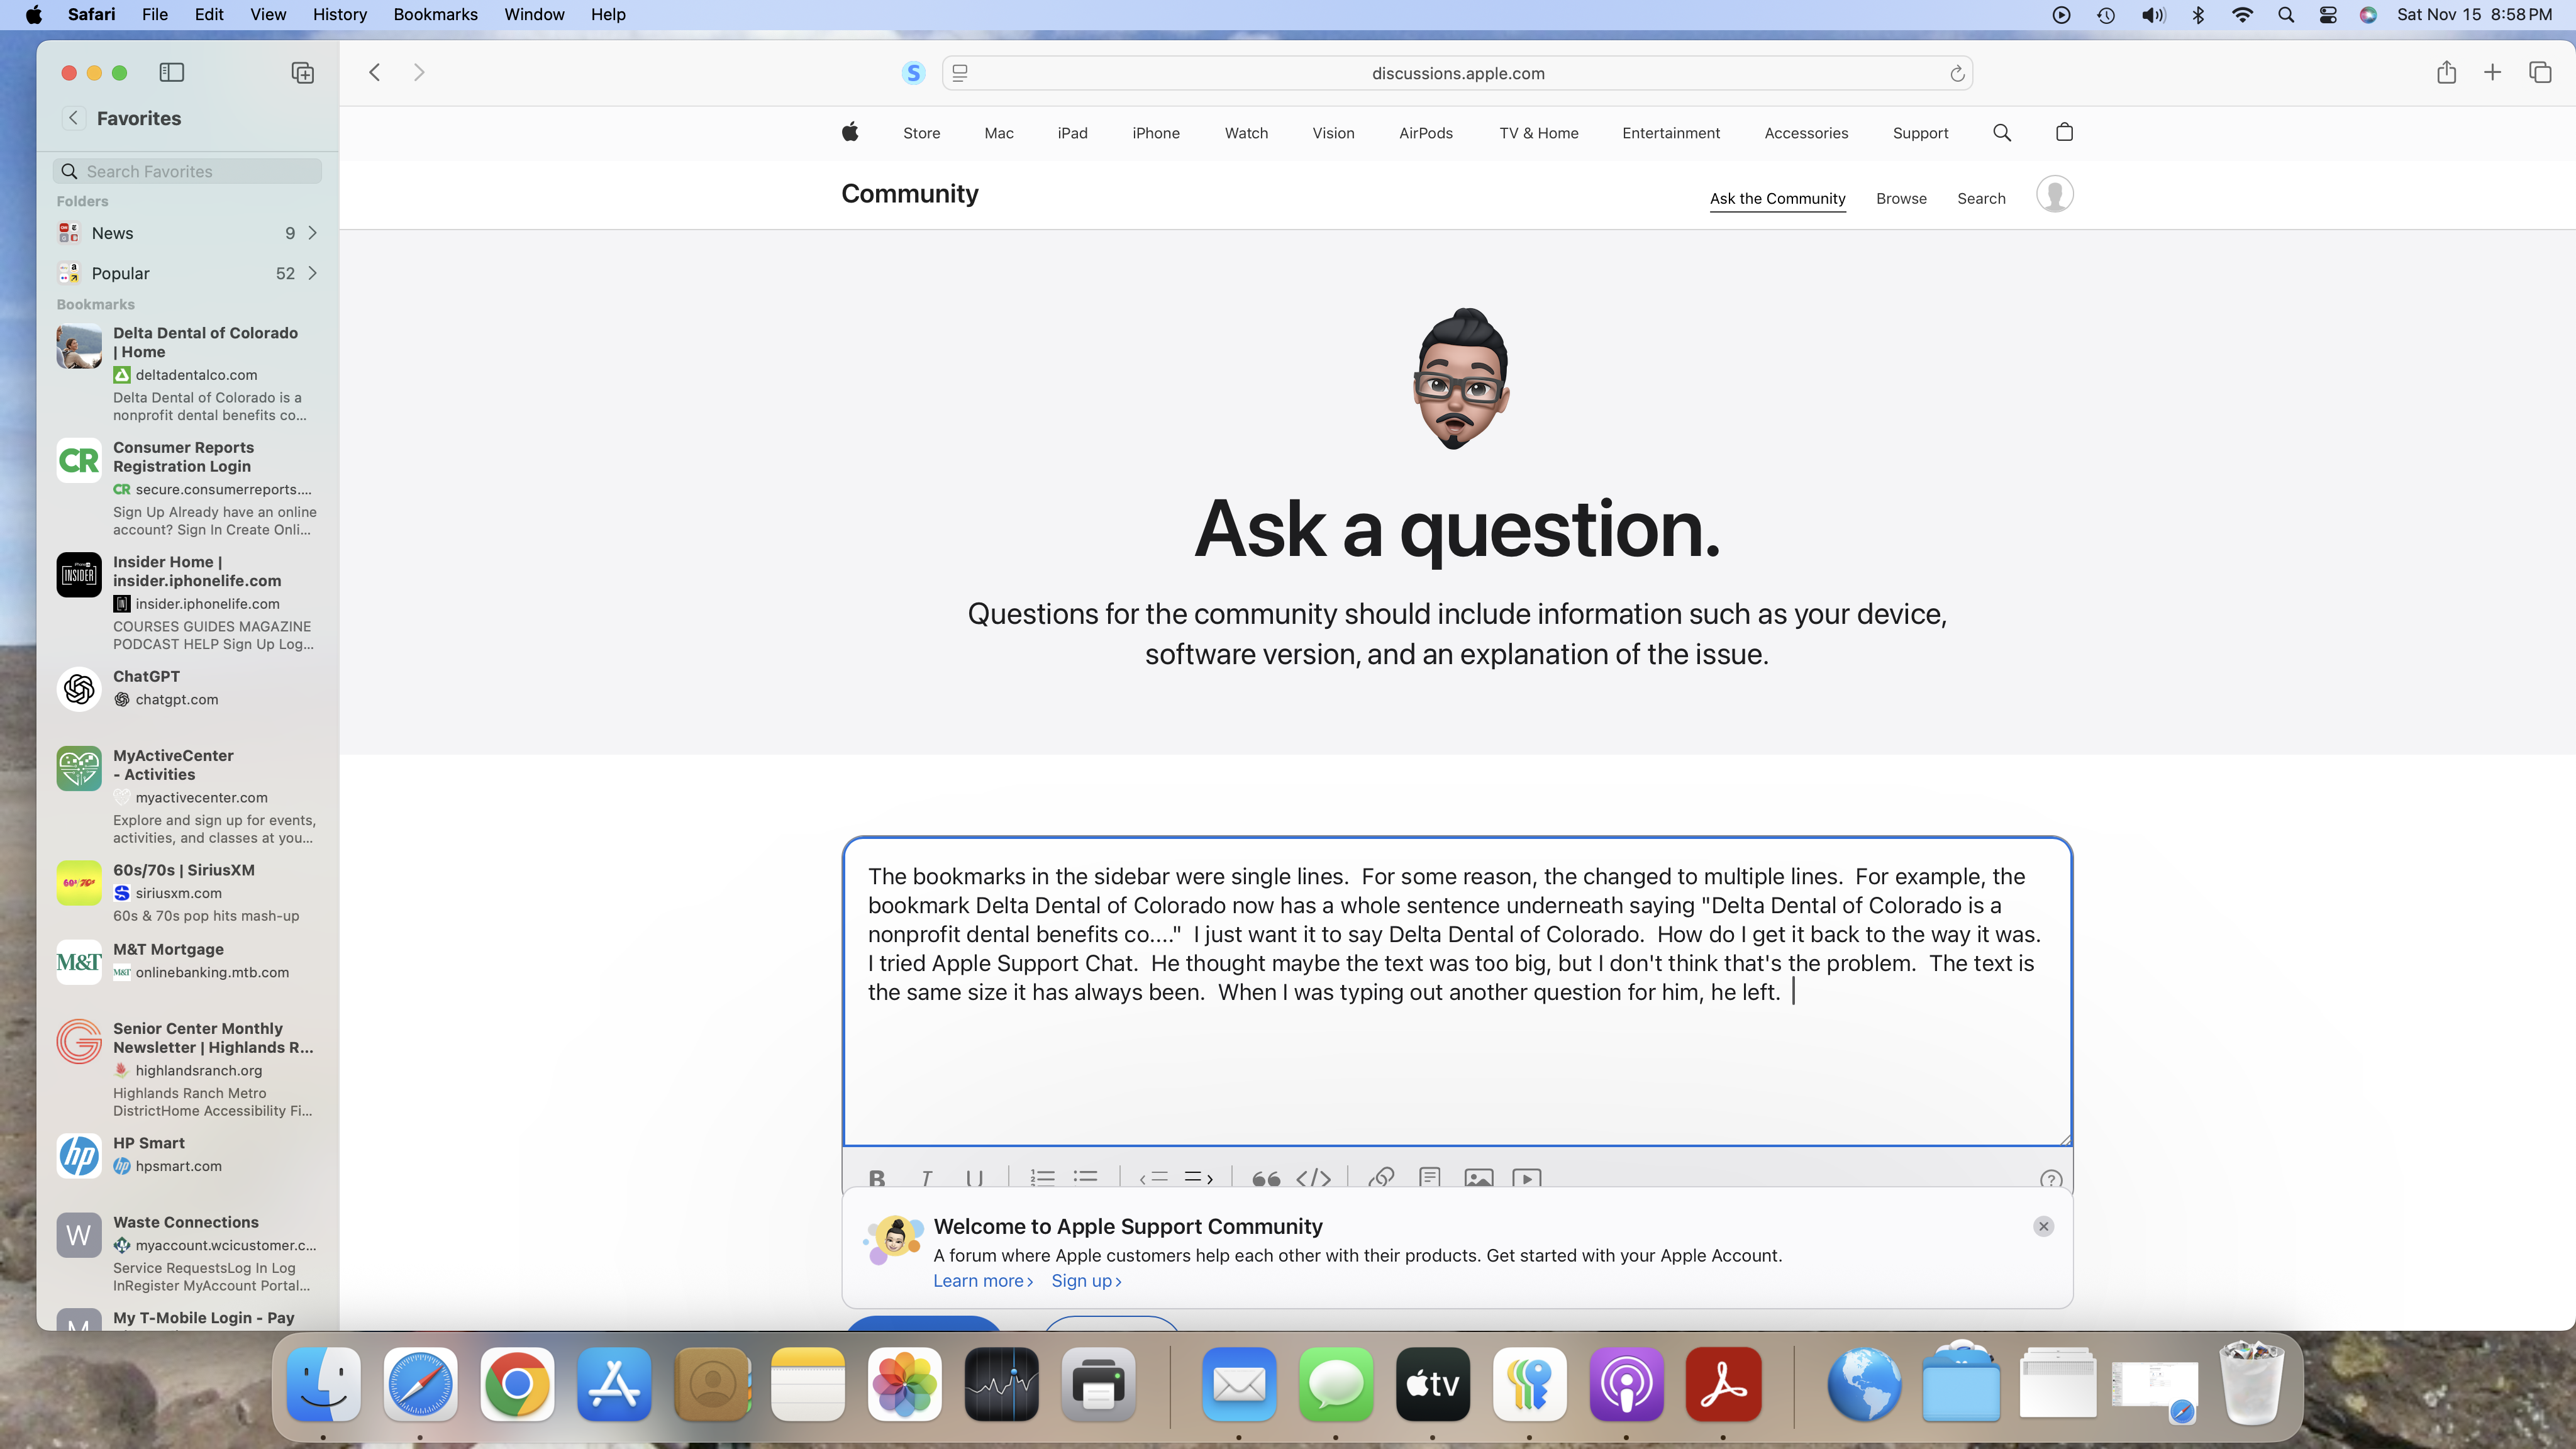The height and width of the screenshot is (1449, 2576).
Task: Open the Bookmarks menu
Action: tap(435, 14)
